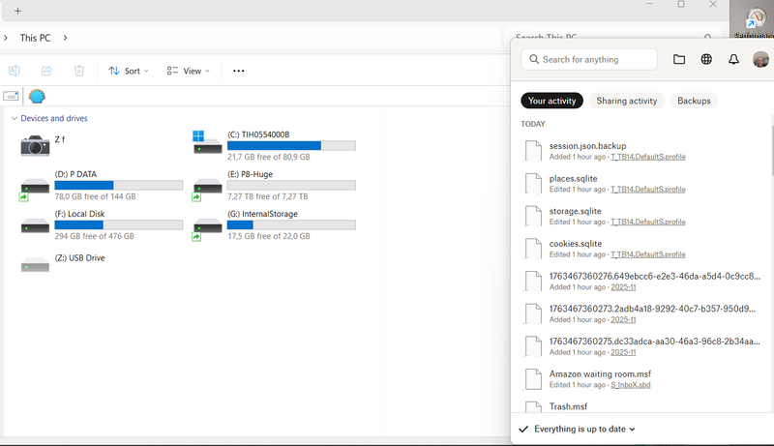Switch to Backups tab
Screen dimensions: 774x446
[694, 101]
